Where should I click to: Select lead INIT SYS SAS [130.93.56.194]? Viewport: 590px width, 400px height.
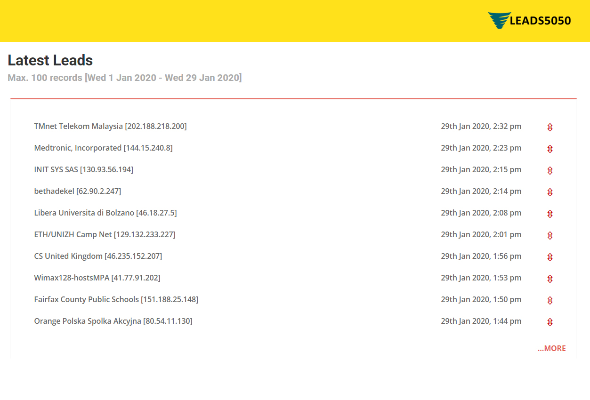[x=83, y=169]
